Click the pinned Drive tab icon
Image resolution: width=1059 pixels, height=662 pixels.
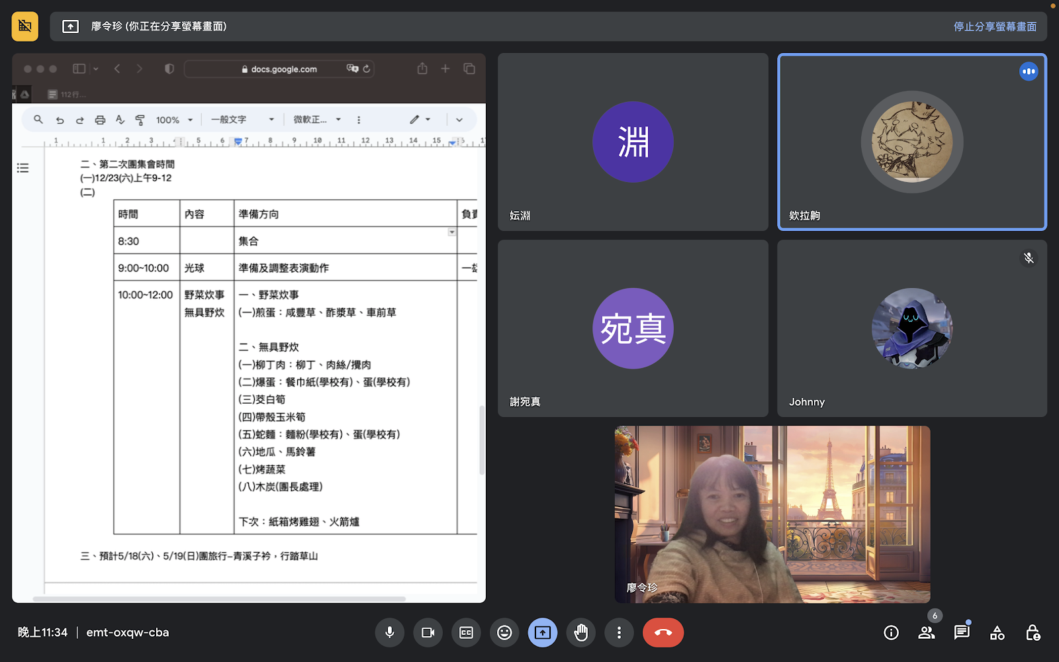point(24,95)
